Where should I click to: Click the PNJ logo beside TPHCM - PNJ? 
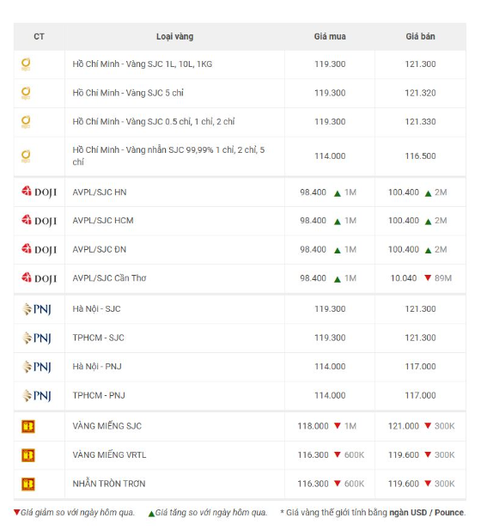[37, 395]
